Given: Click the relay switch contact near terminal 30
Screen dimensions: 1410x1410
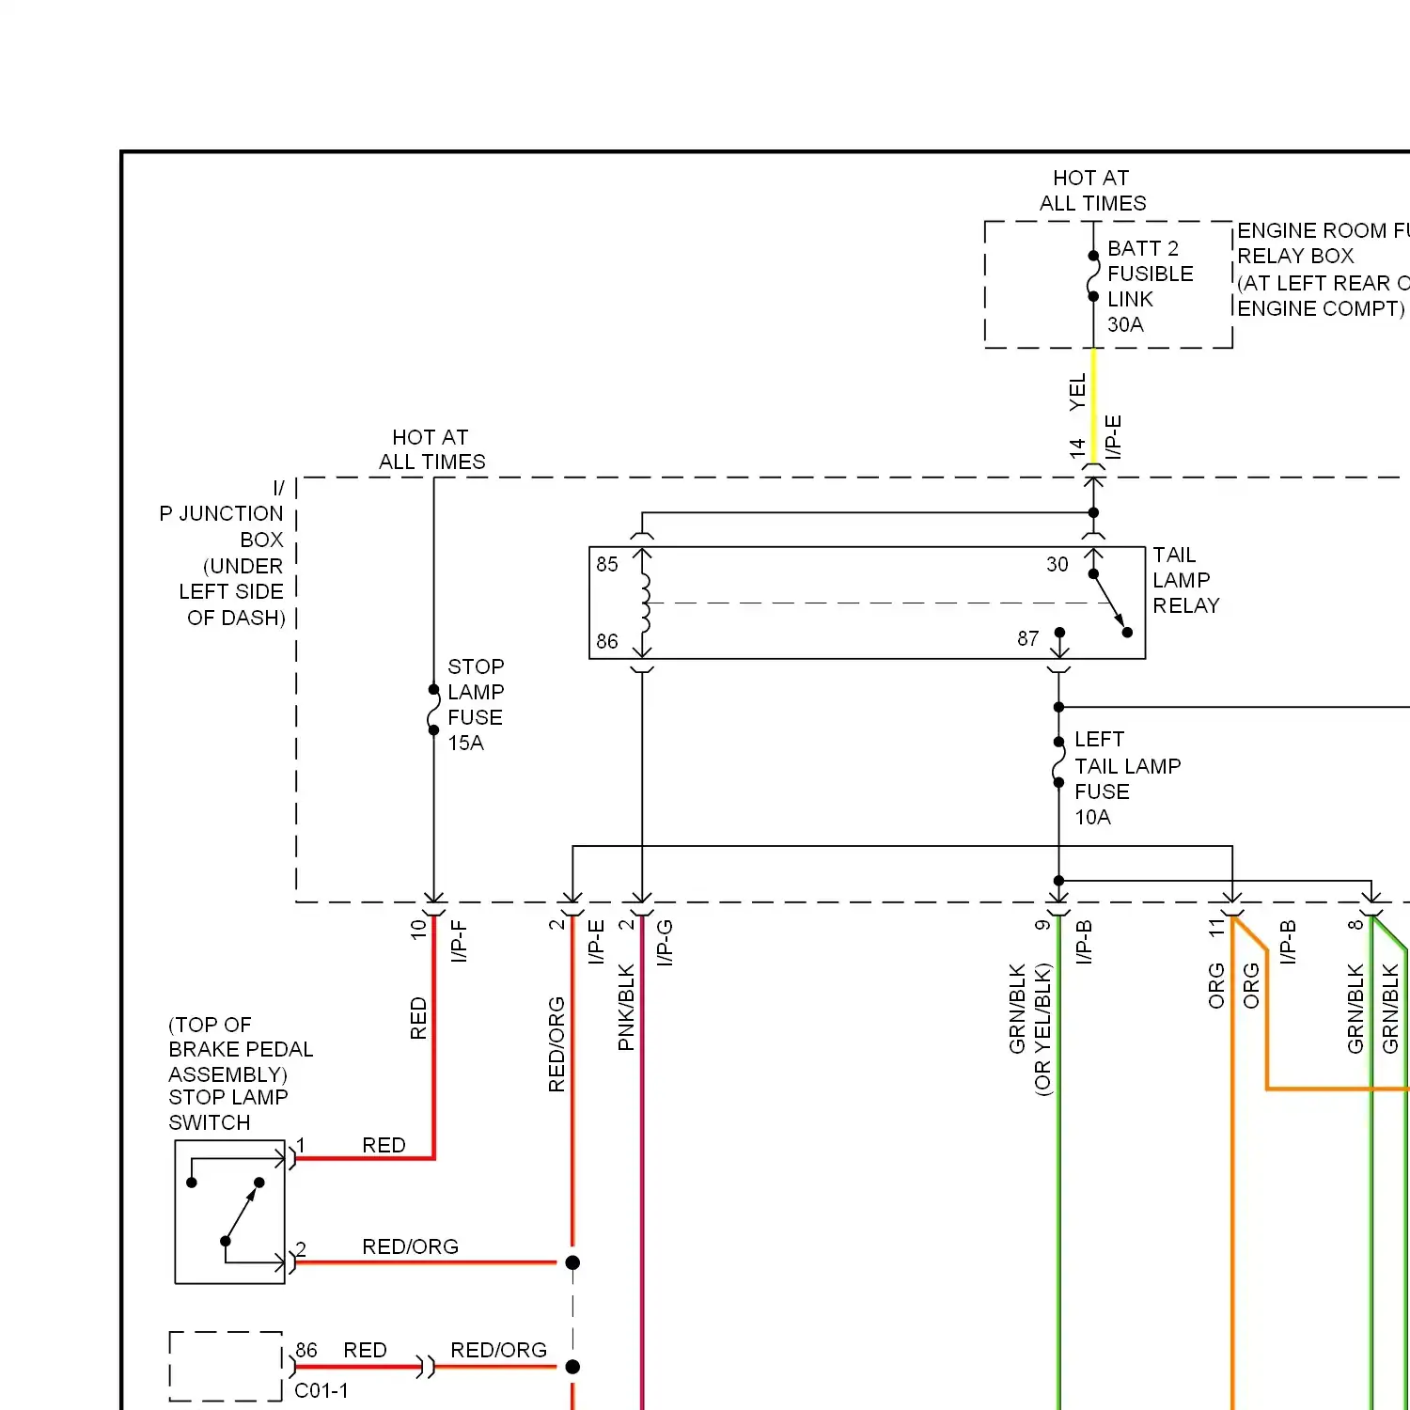Looking at the screenshot, I should 1109,603.
